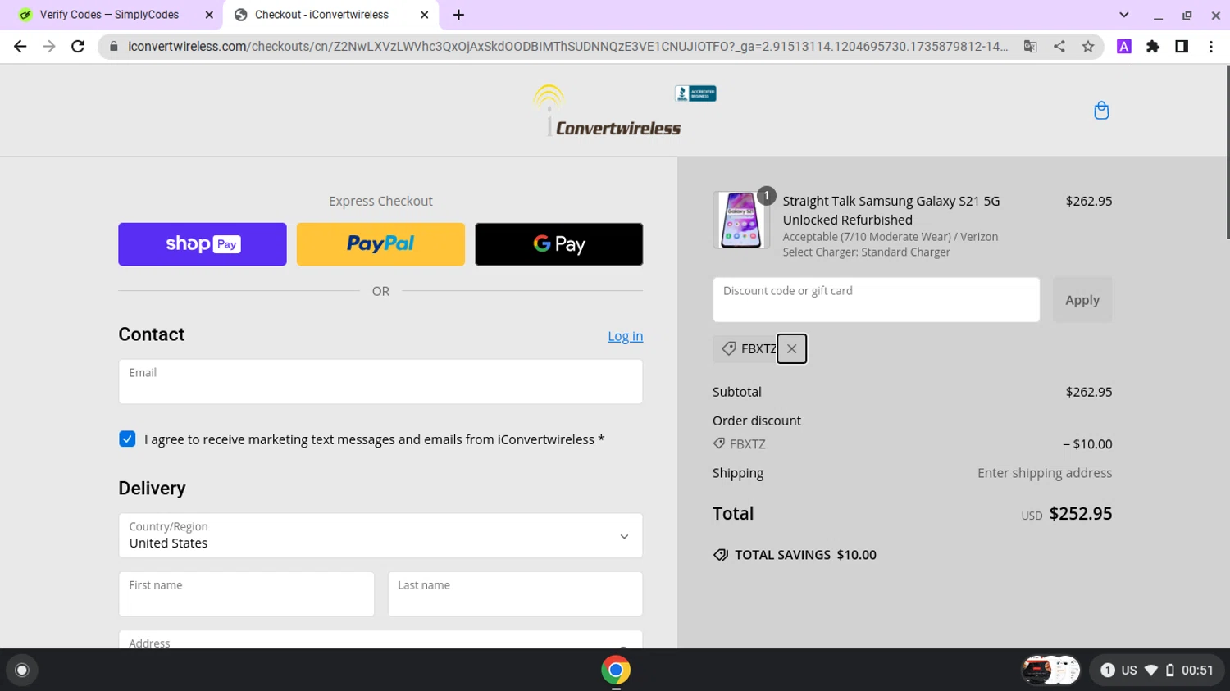Remove the FBXTZ discount code
This screenshot has height=691, width=1230.
click(791, 348)
